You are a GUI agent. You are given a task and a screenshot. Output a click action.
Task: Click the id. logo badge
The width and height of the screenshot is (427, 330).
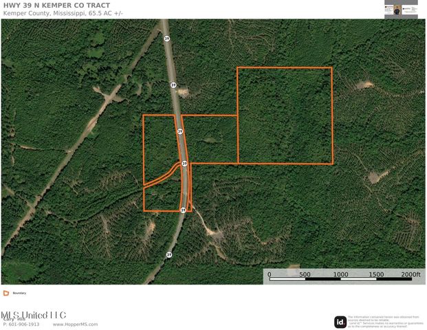(340, 322)
